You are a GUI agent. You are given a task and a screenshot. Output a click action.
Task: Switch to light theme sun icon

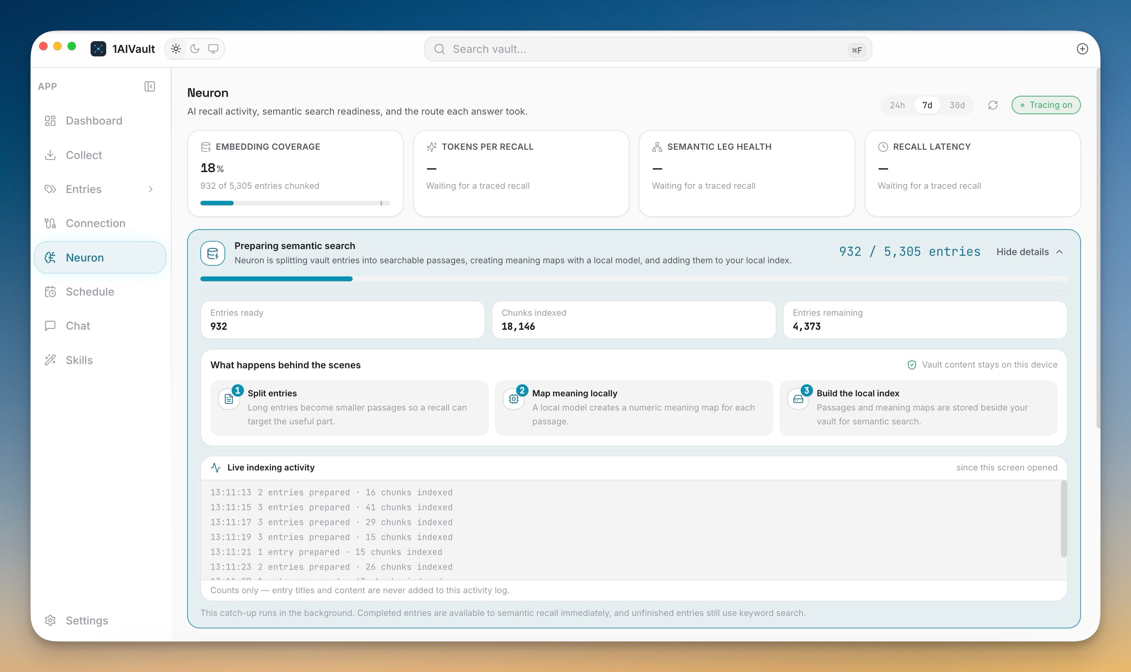tap(176, 49)
